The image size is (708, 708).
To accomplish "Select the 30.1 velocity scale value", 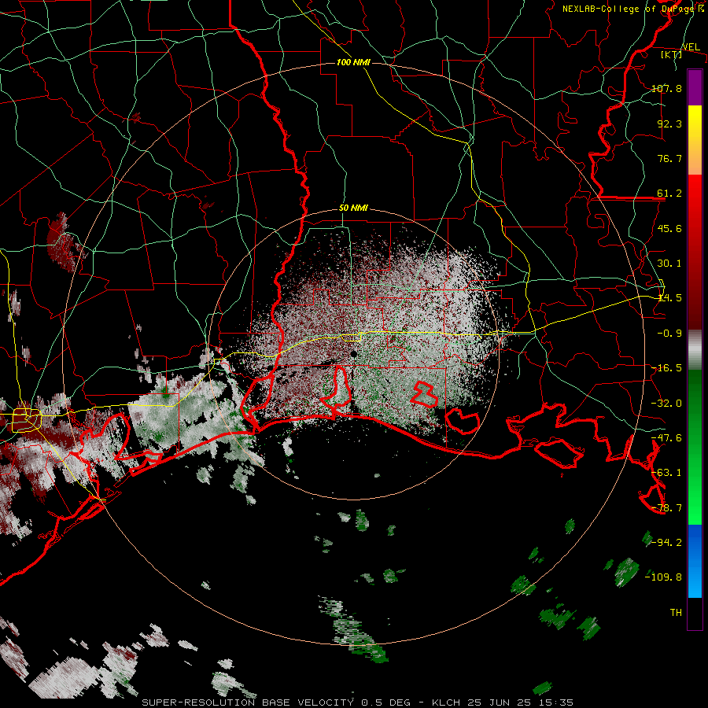I will (670, 263).
